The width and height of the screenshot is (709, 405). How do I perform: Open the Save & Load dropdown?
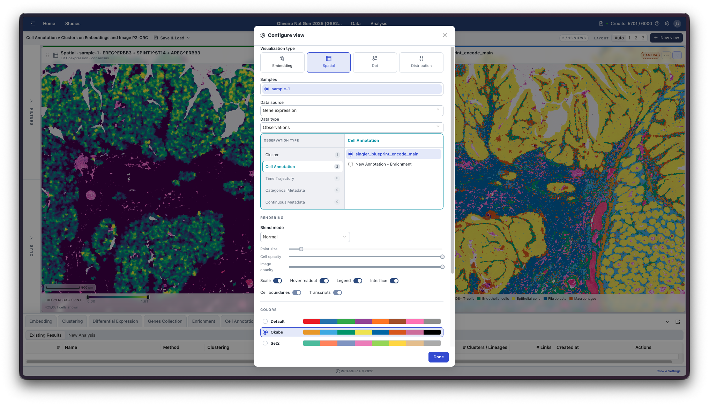[172, 38]
